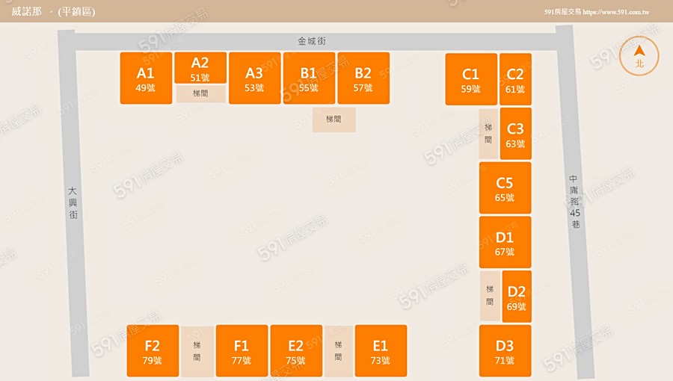Choose unit E2 at number 75
This screenshot has height=381, width=673.
296,351
